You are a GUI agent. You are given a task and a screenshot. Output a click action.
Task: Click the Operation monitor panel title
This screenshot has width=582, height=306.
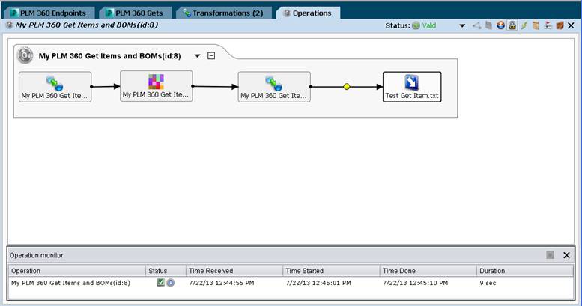[x=37, y=255]
